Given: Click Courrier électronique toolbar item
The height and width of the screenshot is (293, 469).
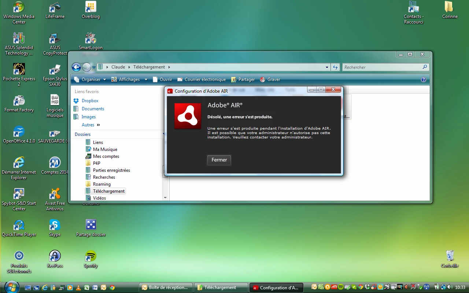Looking at the screenshot, I should coord(202,79).
